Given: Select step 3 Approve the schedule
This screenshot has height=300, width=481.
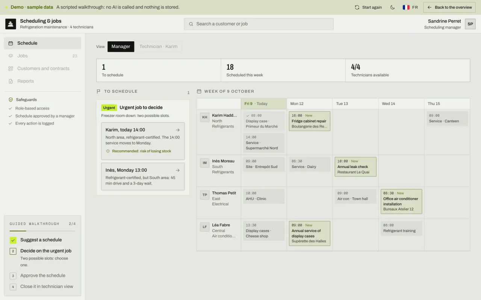Looking at the screenshot, I should 42,276.
